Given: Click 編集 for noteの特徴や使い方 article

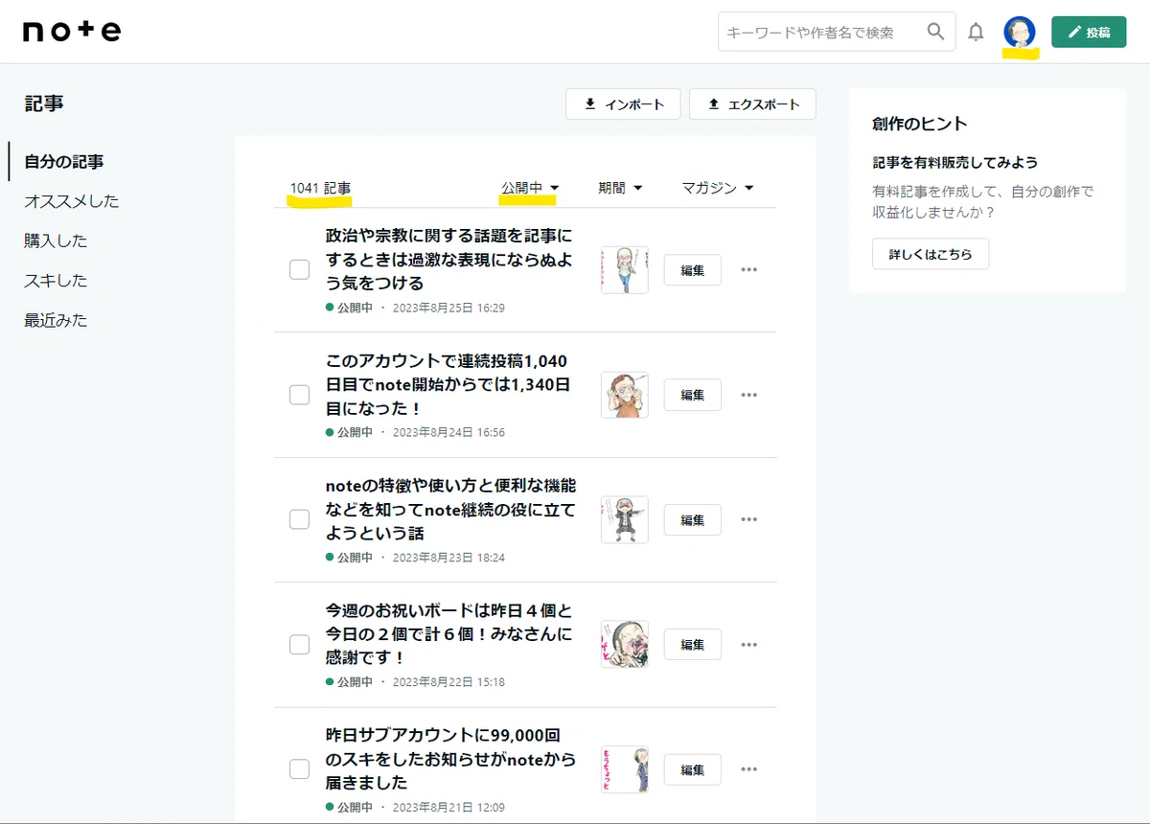Looking at the screenshot, I should click(x=693, y=519).
